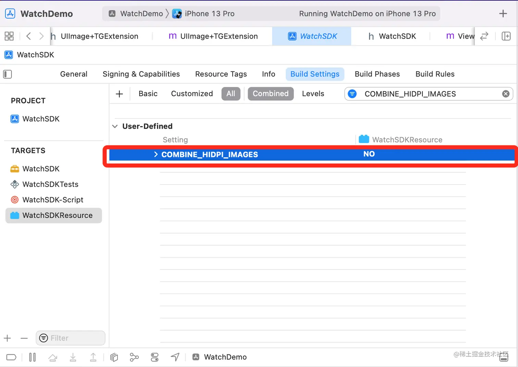Switch to Build Phases tab
The height and width of the screenshot is (367, 518).
point(377,74)
